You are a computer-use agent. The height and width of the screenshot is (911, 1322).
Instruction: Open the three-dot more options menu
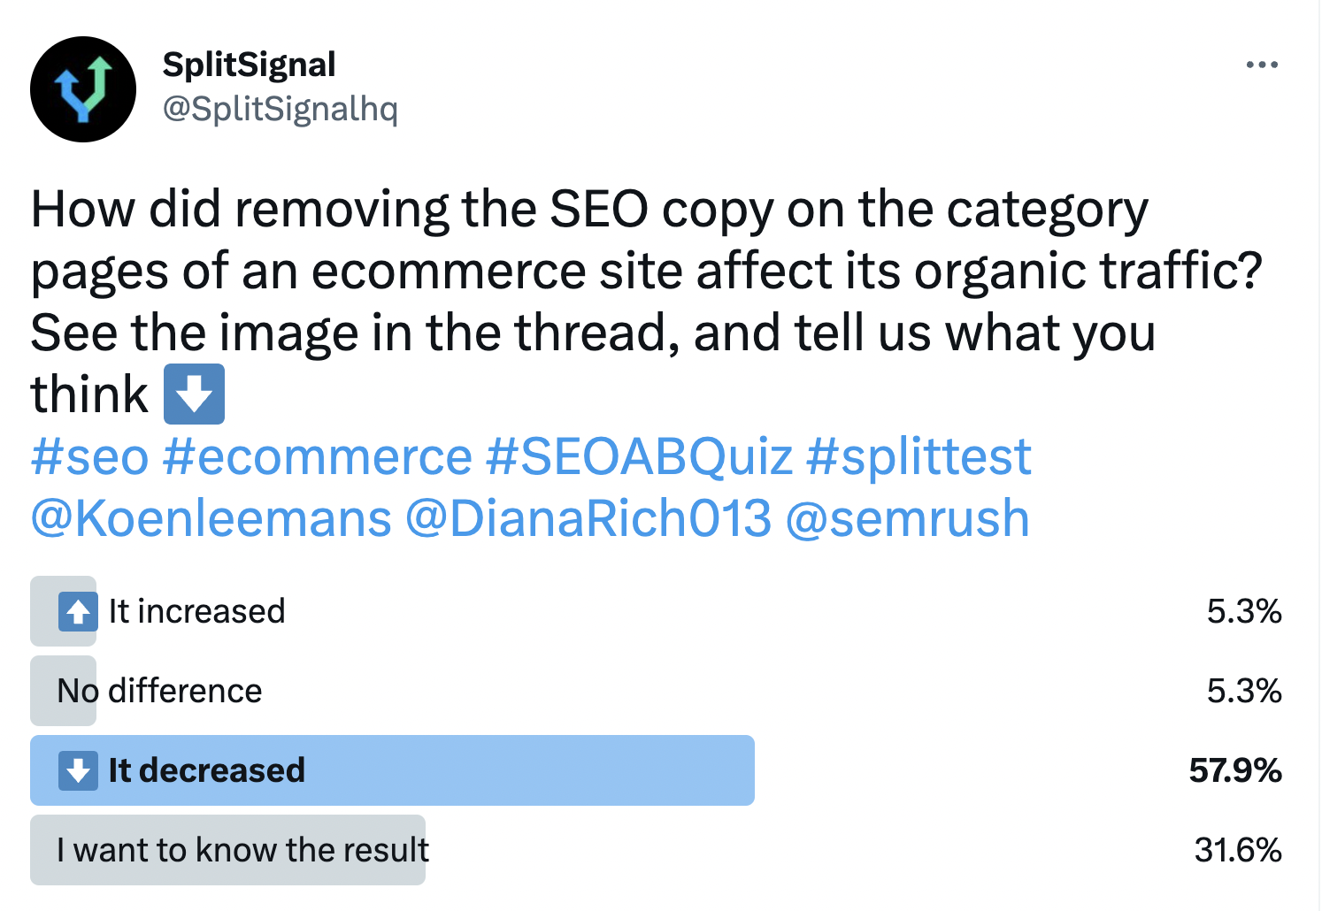click(x=1261, y=65)
